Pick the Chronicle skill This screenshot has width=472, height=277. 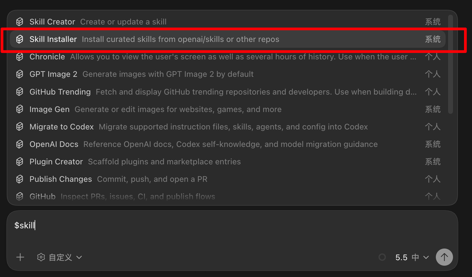[228, 57]
